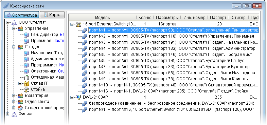The image size is (267, 125).
Task: Click the Начальник IT-отдела computer icon
Action: point(26,53)
